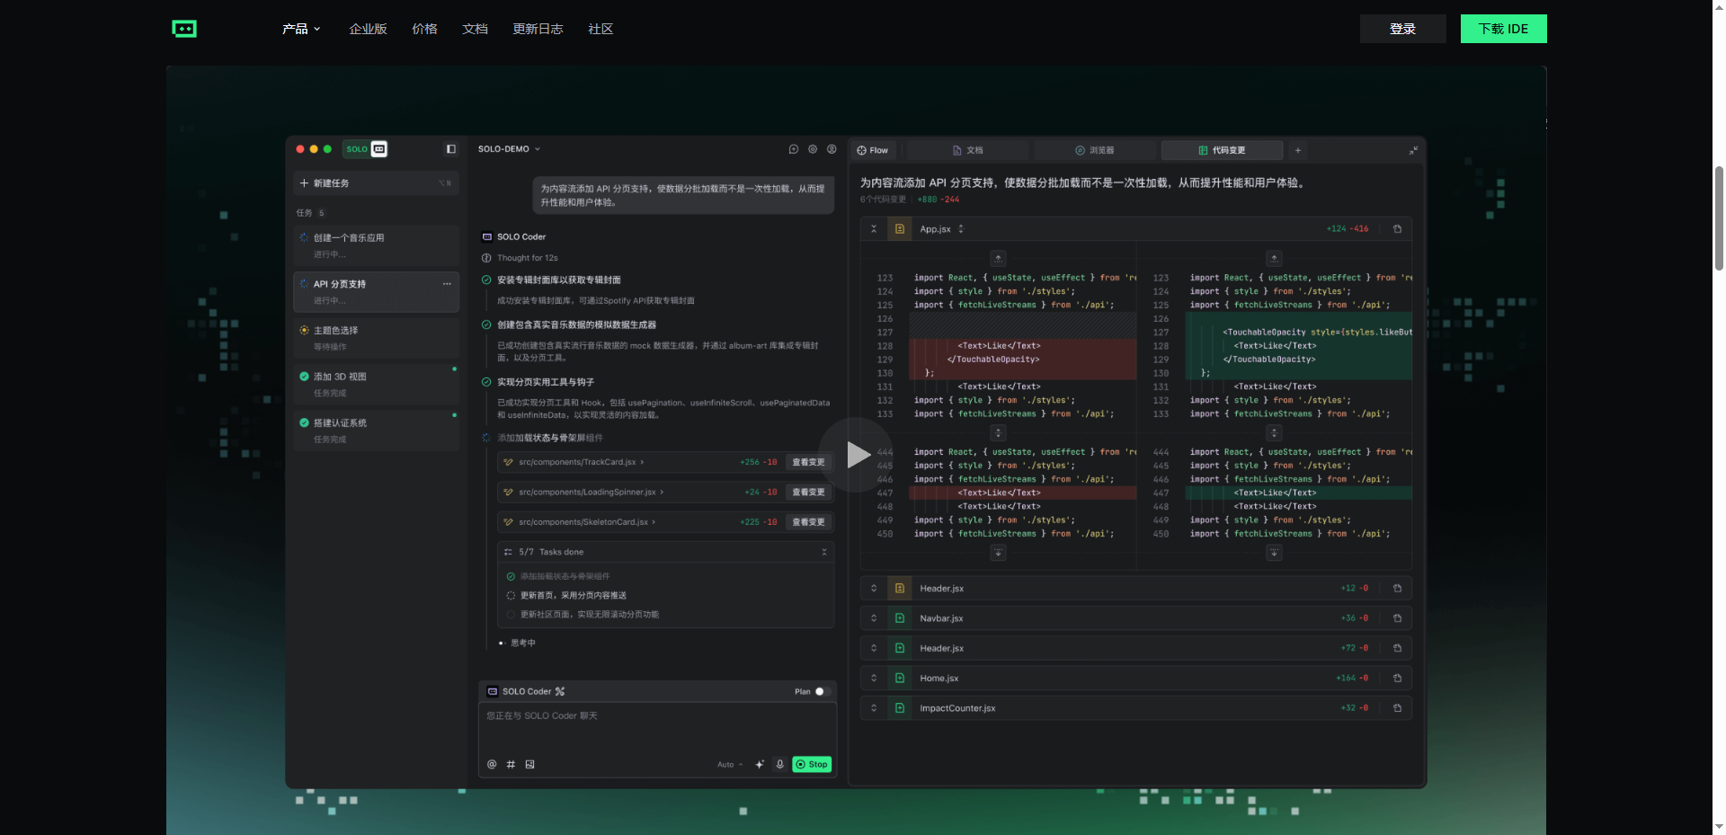Toggle the Plan switch on

(822, 691)
